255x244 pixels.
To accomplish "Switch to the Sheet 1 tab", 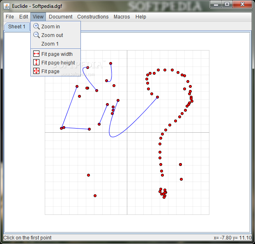I will click(x=17, y=27).
